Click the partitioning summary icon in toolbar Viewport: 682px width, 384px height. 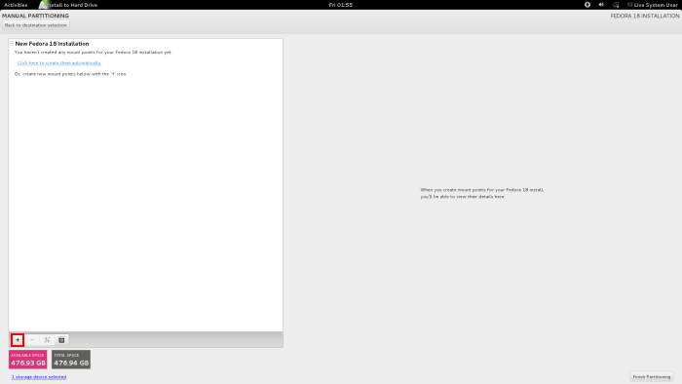click(61, 340)
